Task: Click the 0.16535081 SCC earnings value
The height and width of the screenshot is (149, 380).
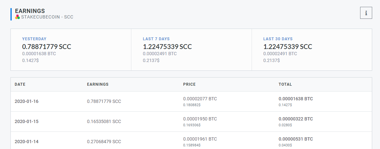Action: pyautogui.click(x=104, y=121)
